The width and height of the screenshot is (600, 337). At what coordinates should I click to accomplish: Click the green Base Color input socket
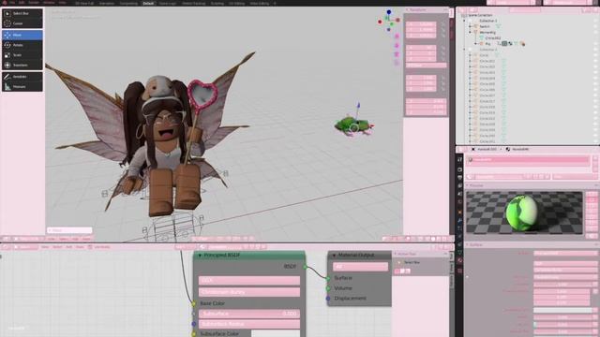194,303
